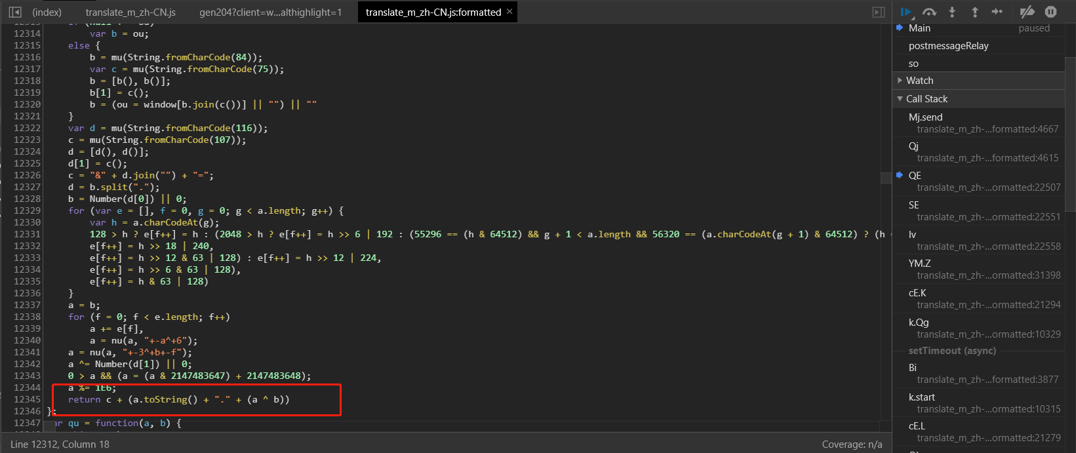Open source link ending formatted:10329
This screenshot has width=1076, height=453.
click(989, 334)
